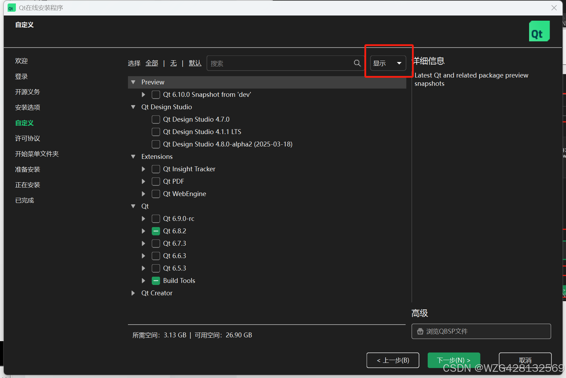
Task: Enable the Qt PDF extension
Action: pyautogui.click(x=156, y=181)
